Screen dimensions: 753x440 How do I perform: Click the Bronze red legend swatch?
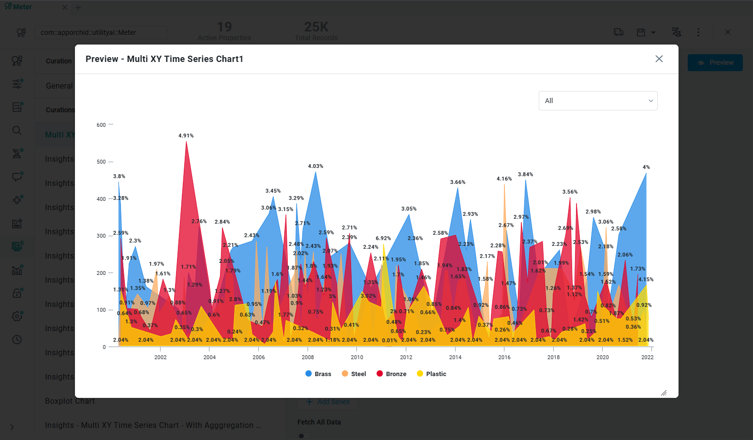click(x=380, y=373)
